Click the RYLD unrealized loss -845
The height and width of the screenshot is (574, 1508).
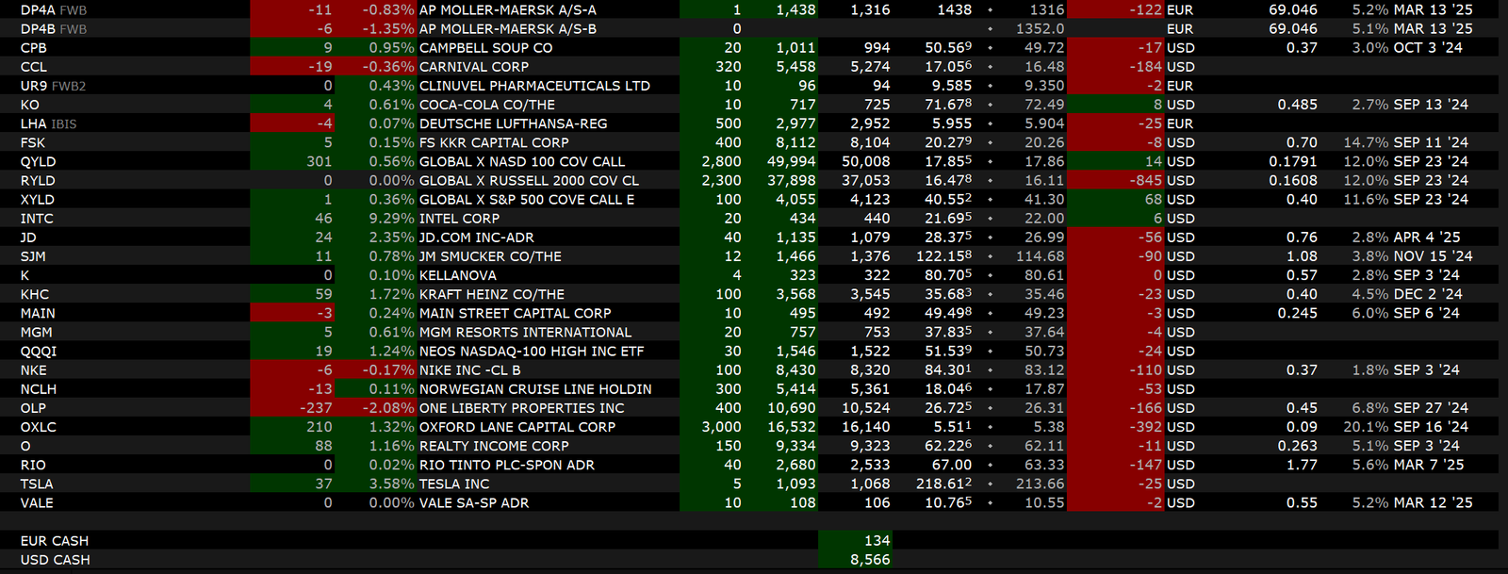click(x=1145, y=180)
